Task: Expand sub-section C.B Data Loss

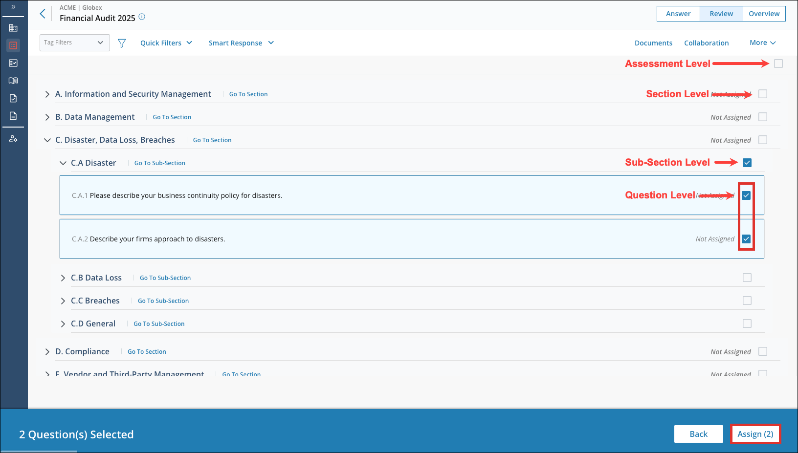Action: 63,278
